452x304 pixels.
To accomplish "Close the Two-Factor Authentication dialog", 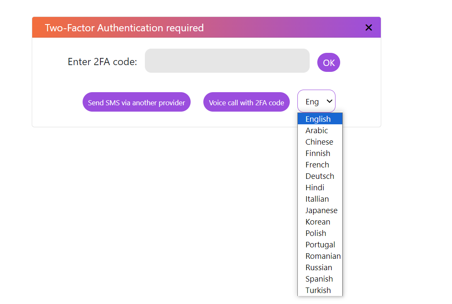I will [369, 27].
